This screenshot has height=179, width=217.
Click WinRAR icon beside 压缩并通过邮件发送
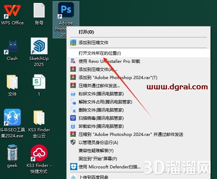pyautogui.click(x=73, y=85)
